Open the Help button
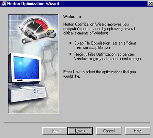The width and height of the screenshot is (153, 138). coord(138,131)
